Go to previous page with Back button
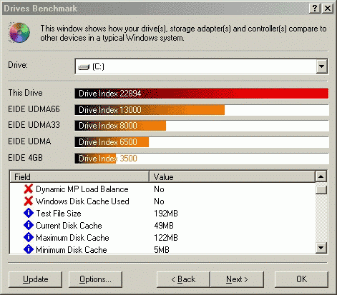Viewport: 337px width, 295px height. [x=183, y=279]
